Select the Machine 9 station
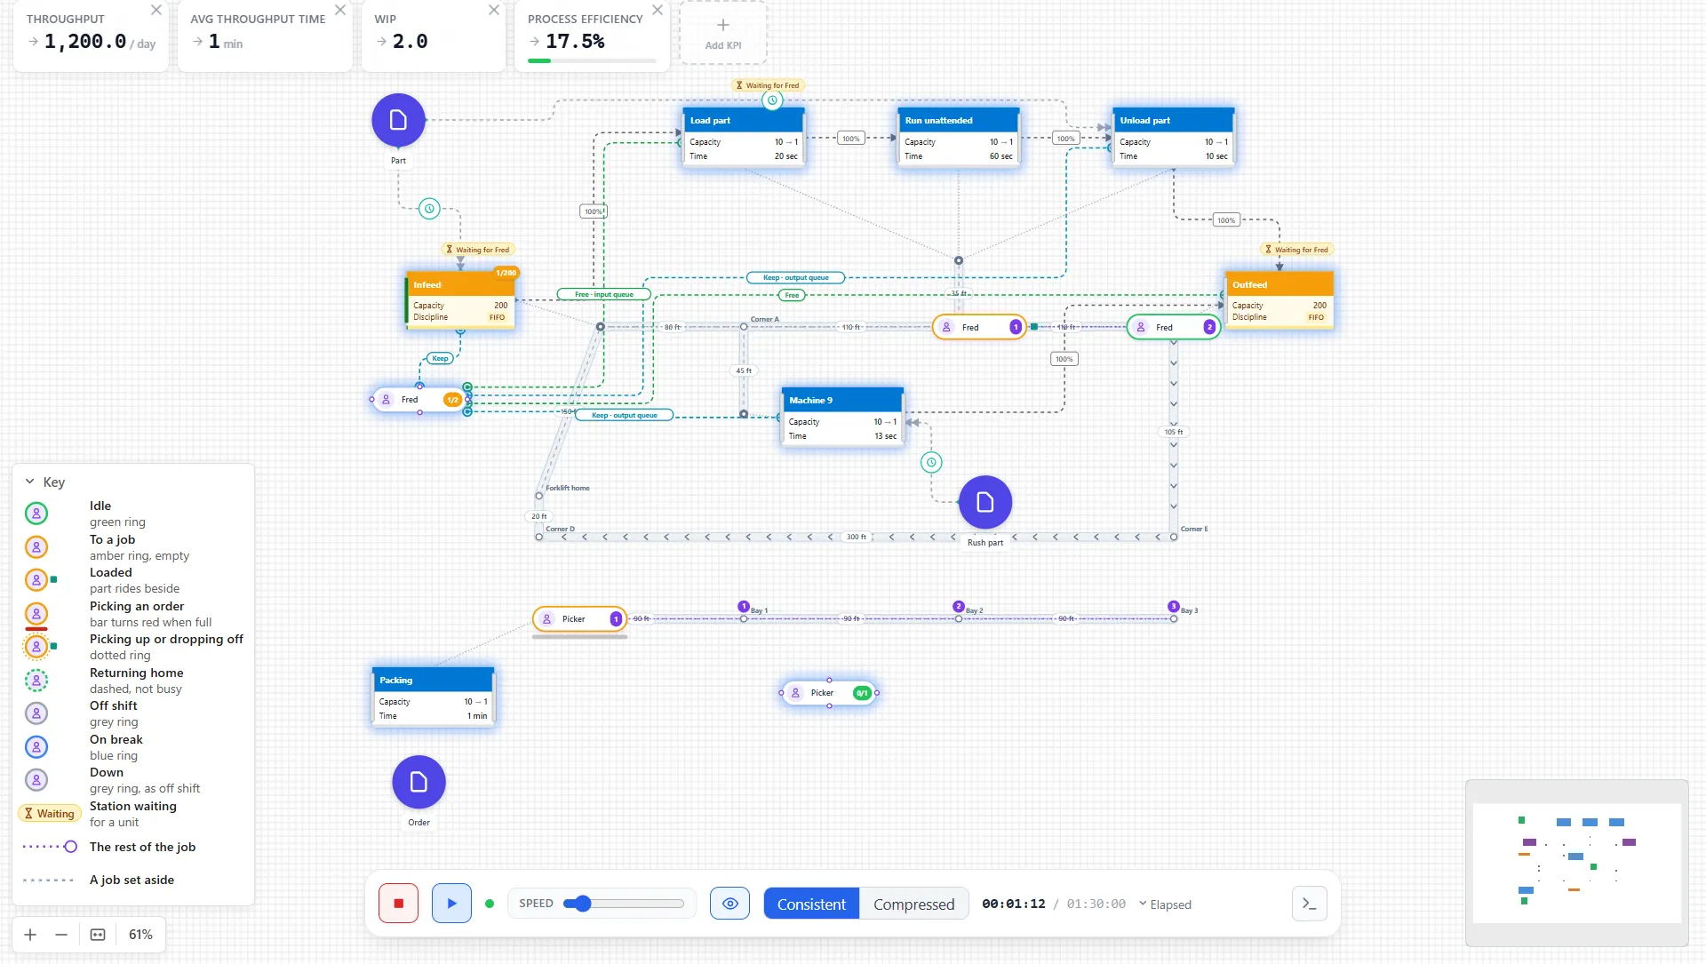 click(842, 417)
